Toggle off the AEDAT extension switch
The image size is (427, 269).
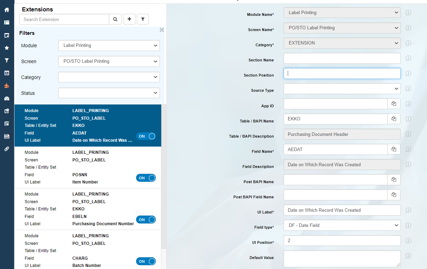(146, 136)
